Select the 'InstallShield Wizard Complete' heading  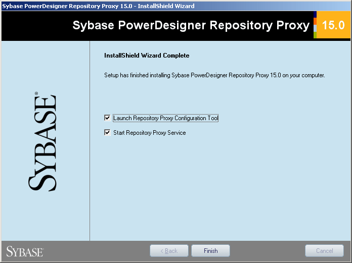[x=147, y=56]
